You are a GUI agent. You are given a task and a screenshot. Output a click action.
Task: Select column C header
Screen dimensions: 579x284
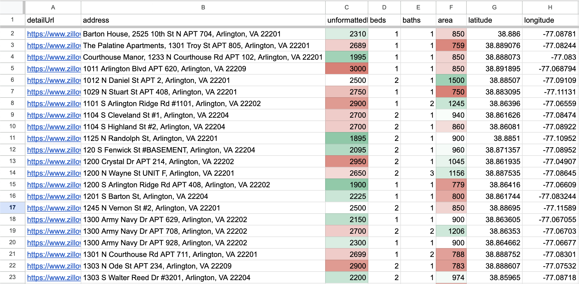(346, 7)
